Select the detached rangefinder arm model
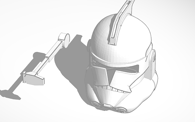Image resolution: width=195 pixels, height=122 pixels. click(46, 59)
